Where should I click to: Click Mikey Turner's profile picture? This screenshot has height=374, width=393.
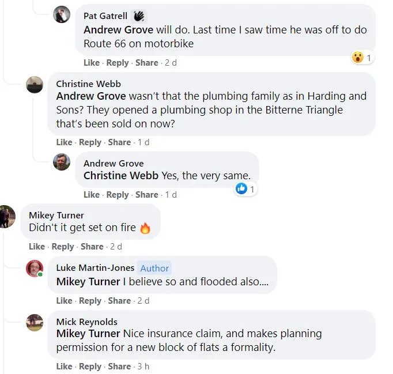7,216
